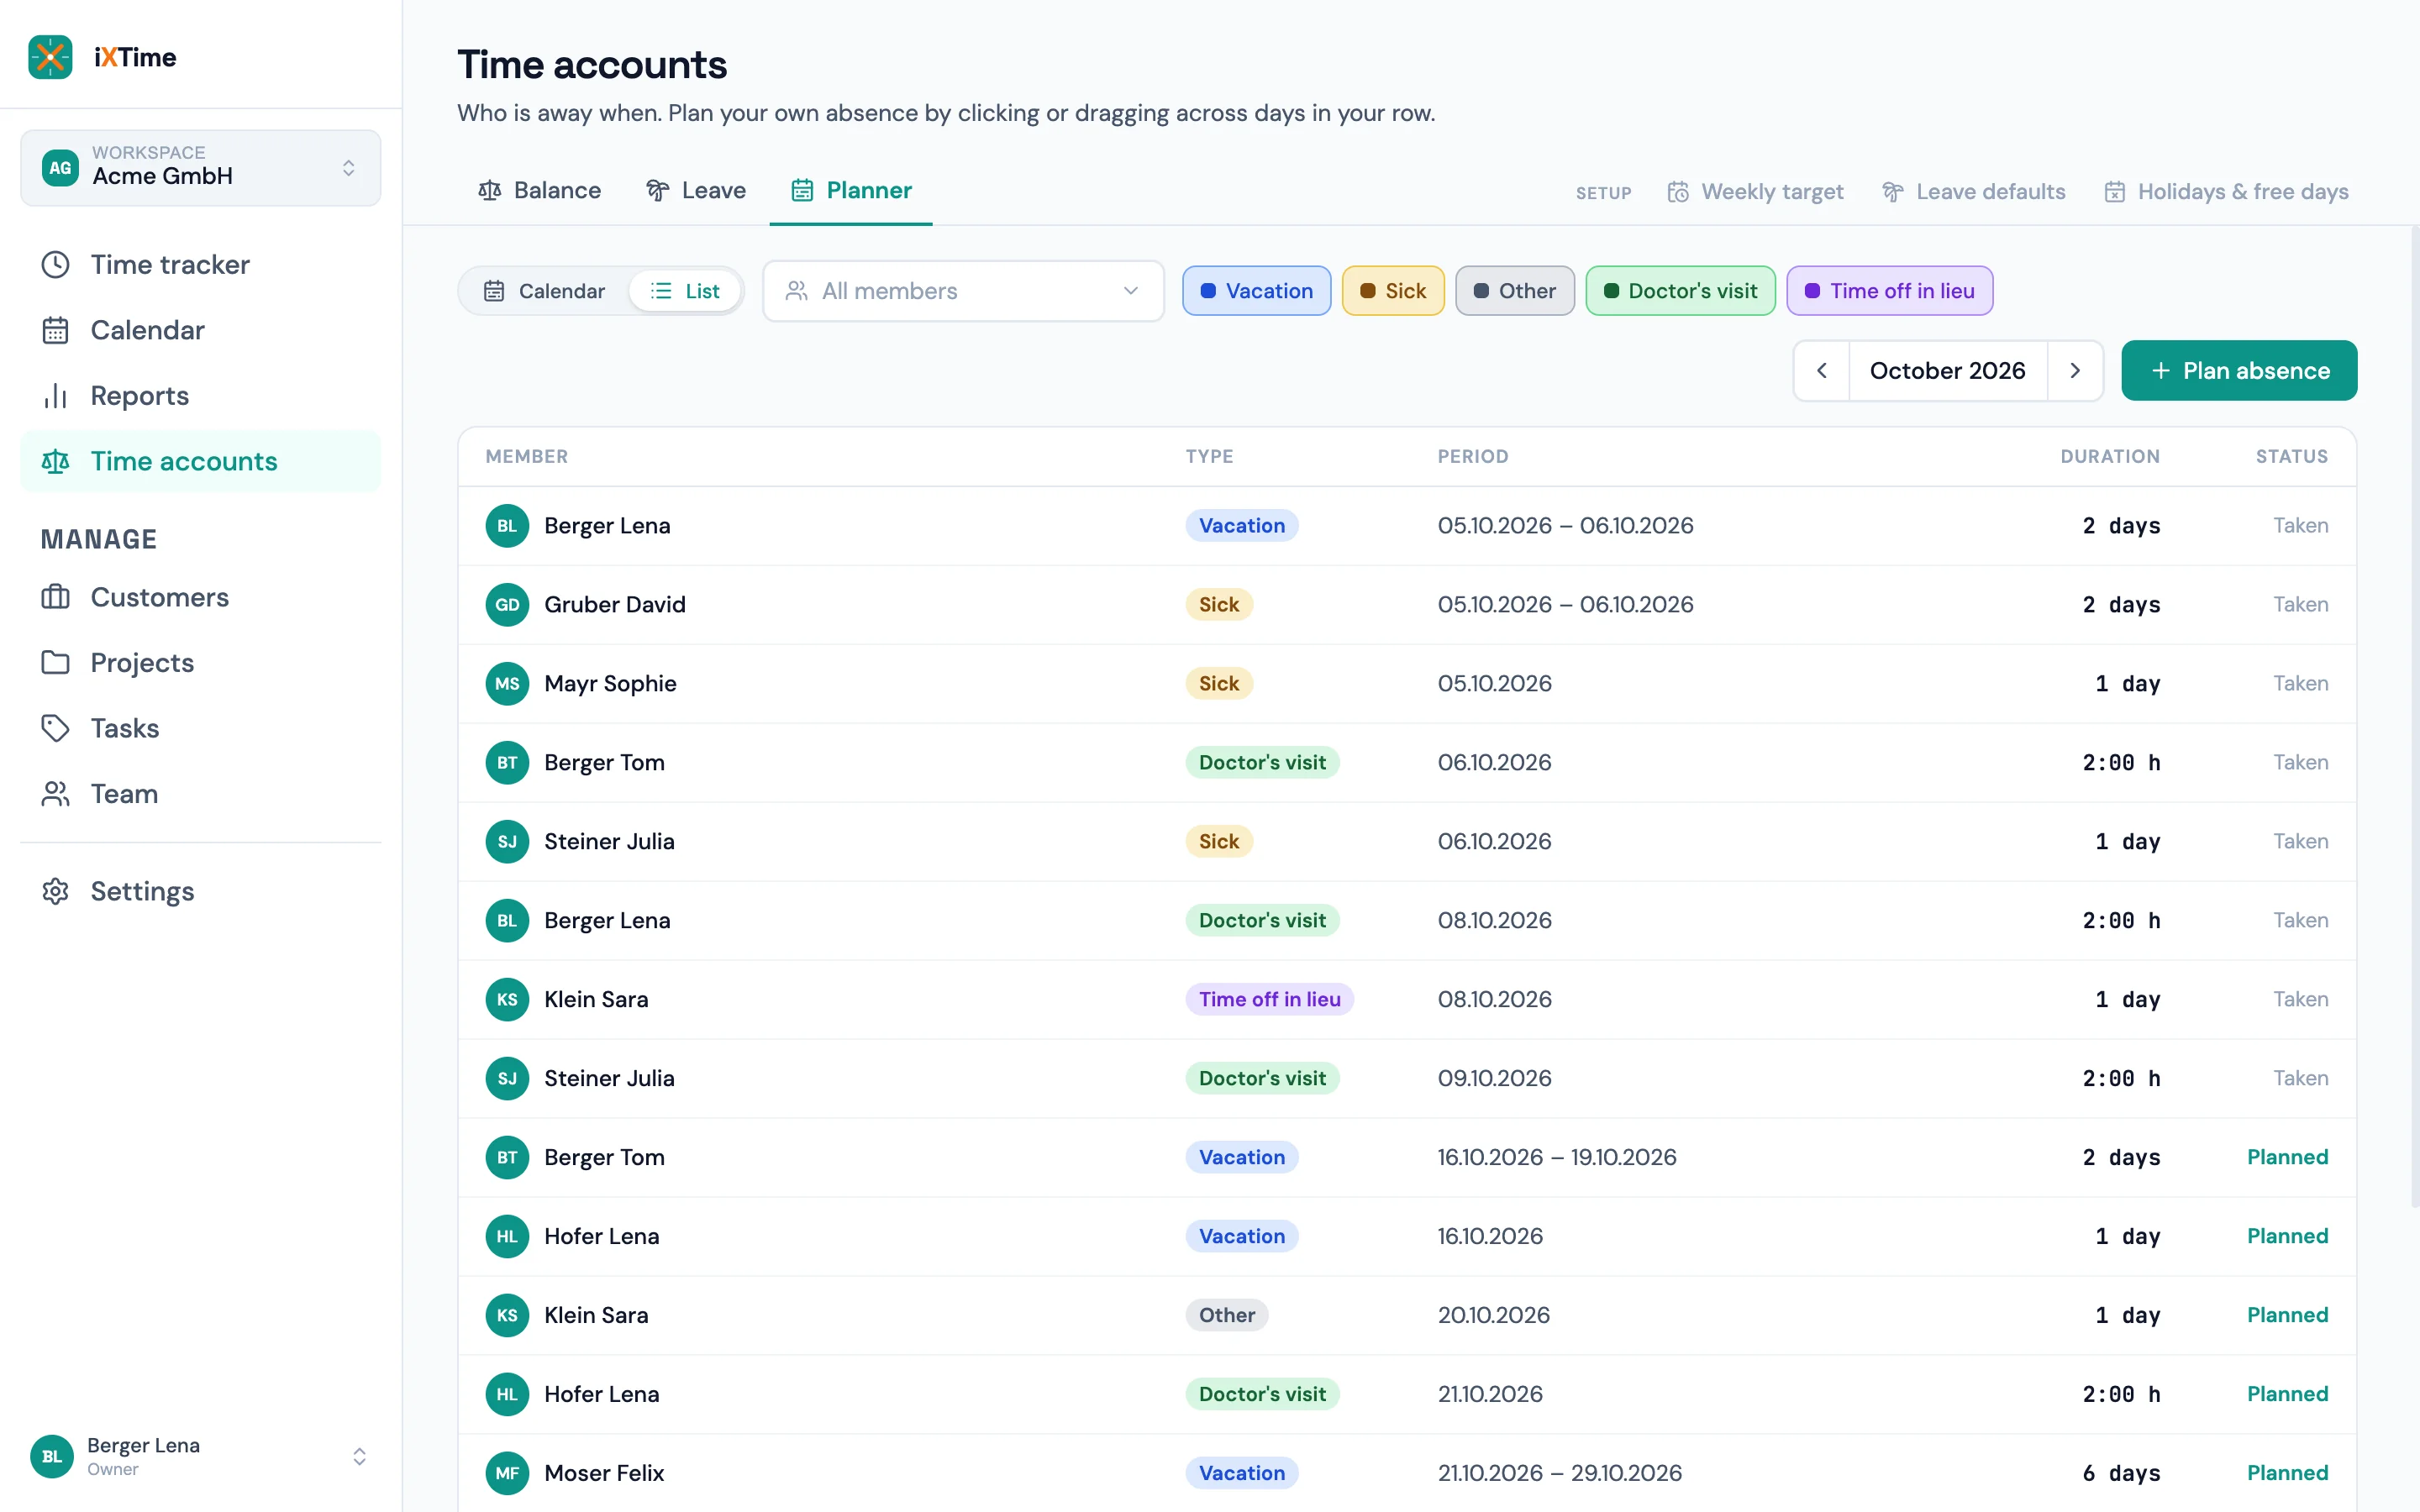Open the Leave tab

coord(696,190)
